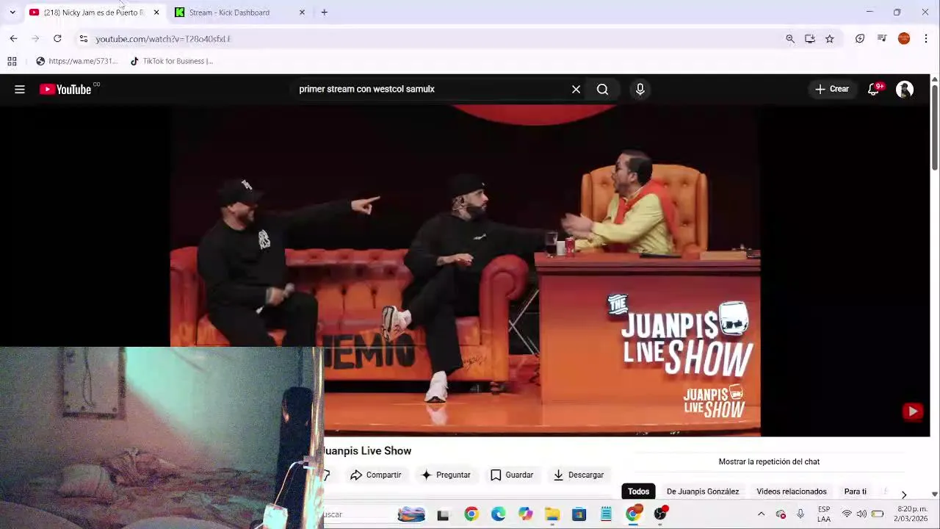The width and height of the screenshot is (940, 529).
Task: Click the Crear button
Action: tap(831, 90)
